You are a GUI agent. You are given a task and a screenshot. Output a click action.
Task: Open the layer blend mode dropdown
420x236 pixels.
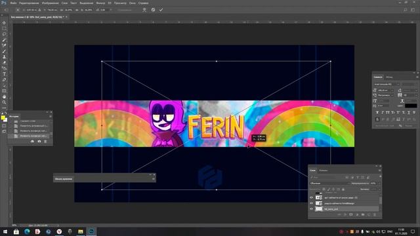330,184
